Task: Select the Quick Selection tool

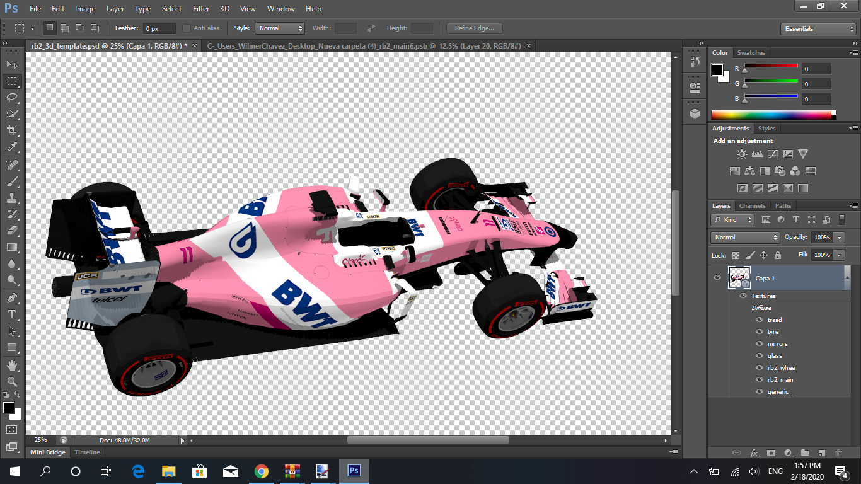Action: point(12,114)
